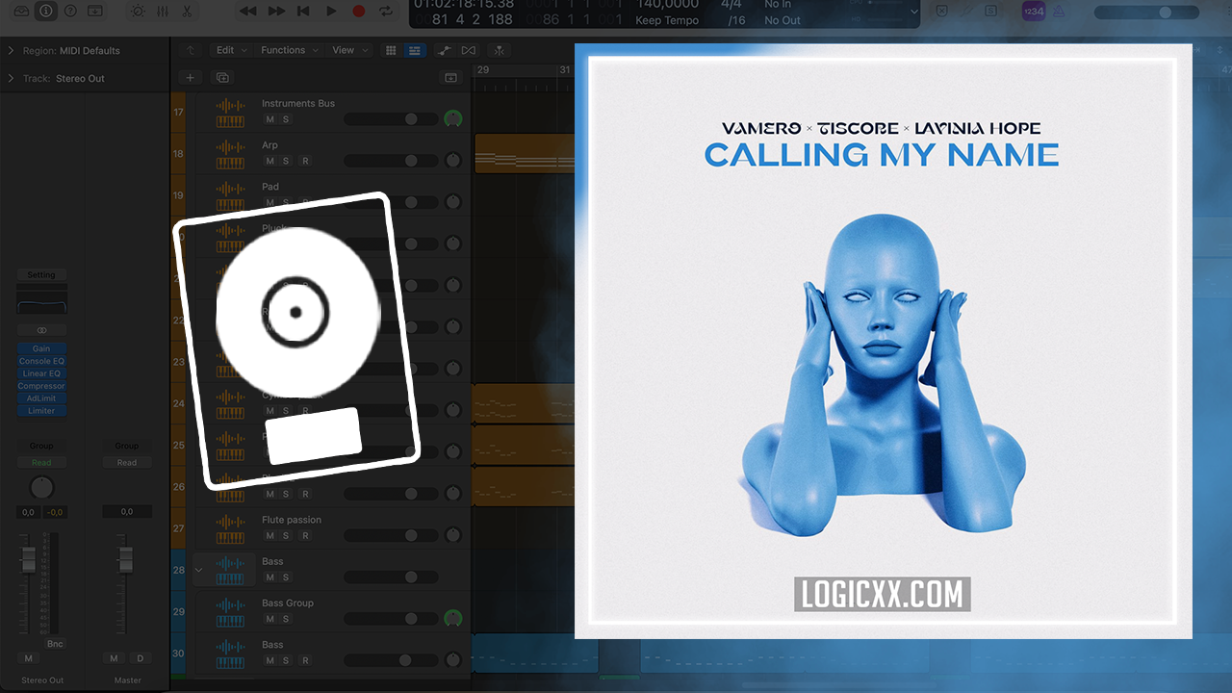
Task: Solo the Arp track
Action: click(x=286, y=161)
